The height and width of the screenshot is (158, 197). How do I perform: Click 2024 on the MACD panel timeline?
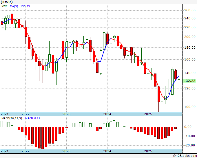(107, 151)
